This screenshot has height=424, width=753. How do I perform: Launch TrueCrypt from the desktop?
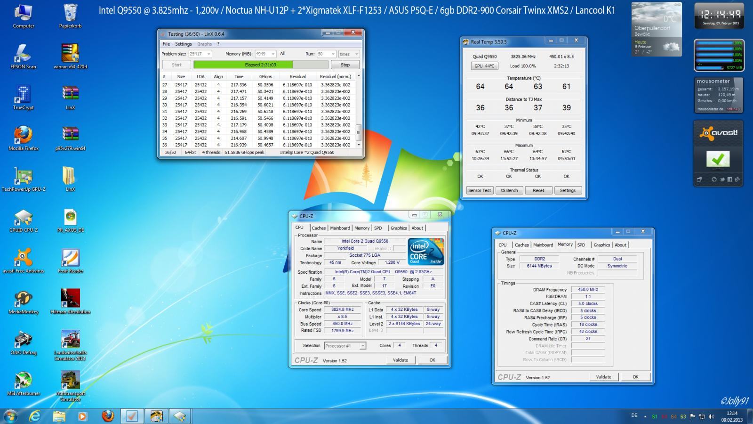pyautogui.click(x=23, y=98)
